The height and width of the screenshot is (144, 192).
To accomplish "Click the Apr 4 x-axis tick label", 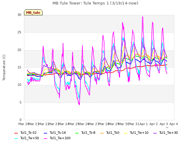I will click(174, 124).
